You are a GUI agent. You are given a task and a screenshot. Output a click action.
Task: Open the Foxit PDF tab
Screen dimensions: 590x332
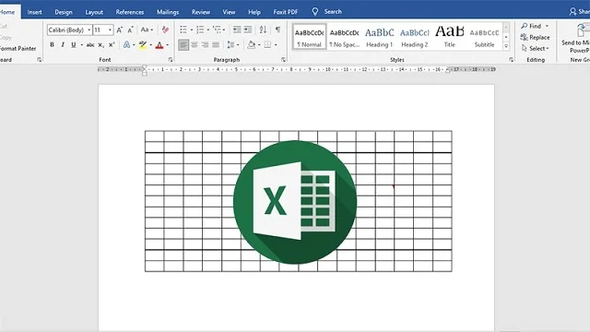(x=286, y=12)
